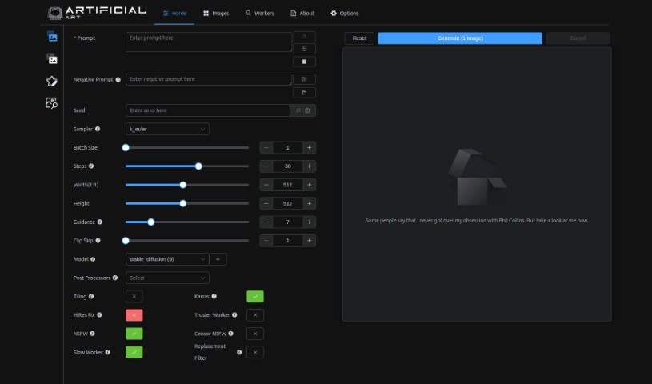Click the Negative Prompt text box
This screenshot has height=384, width=652.
(x=208, y=79)
